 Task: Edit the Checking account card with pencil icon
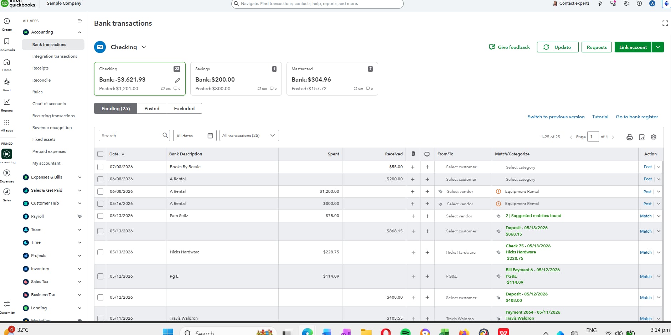click(x=177, y=80)
